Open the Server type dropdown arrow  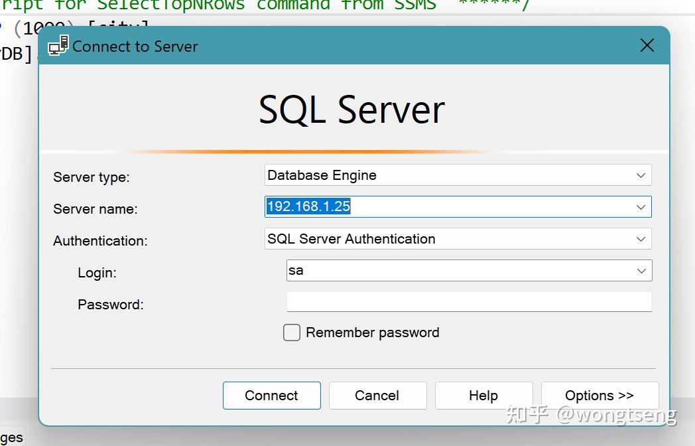click(640, 175)
